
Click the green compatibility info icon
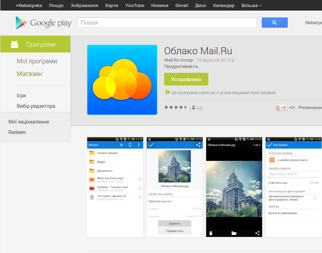(168, 92)
